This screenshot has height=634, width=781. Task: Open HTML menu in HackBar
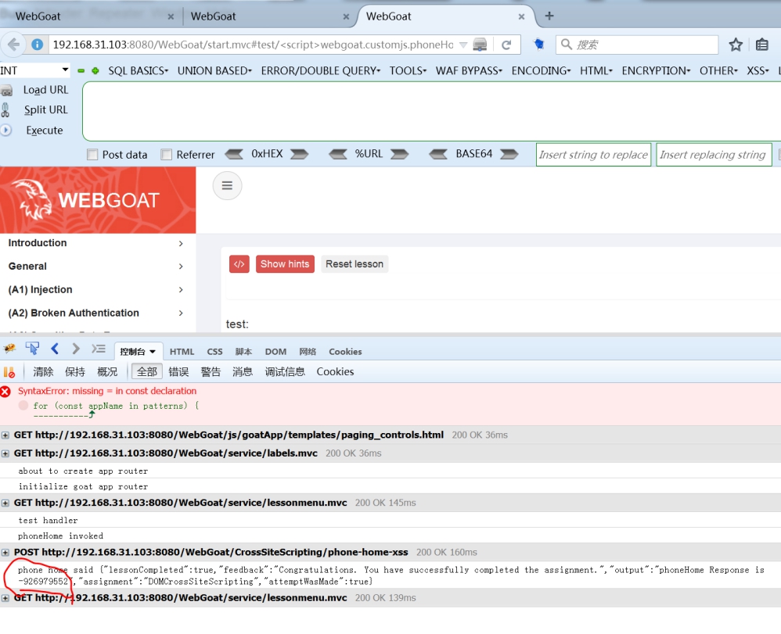point(596,70)
